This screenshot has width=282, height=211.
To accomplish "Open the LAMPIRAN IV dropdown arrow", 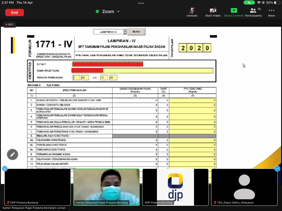I will (125, 32).
